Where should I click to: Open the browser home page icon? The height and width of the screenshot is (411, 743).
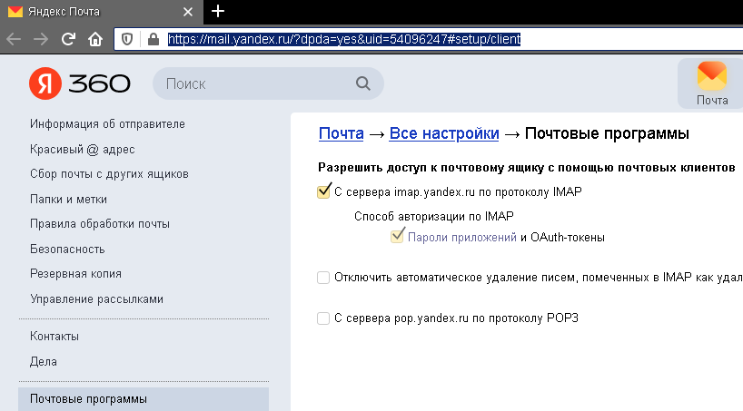coord(94,39)
